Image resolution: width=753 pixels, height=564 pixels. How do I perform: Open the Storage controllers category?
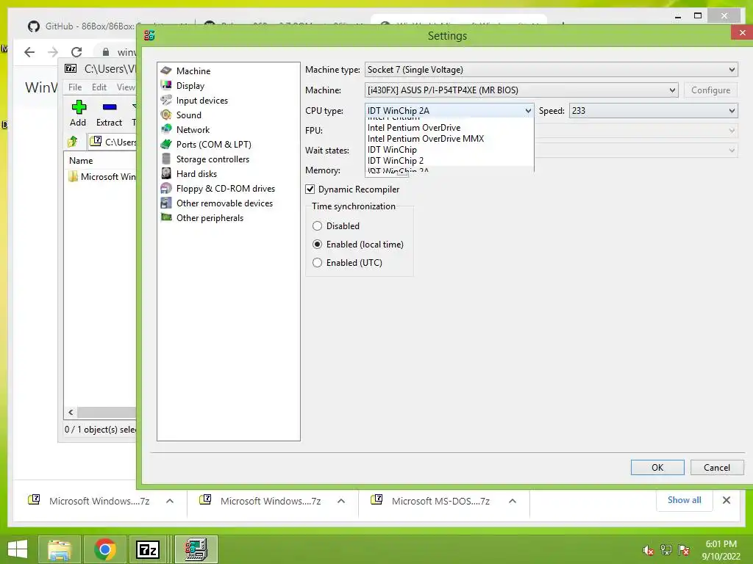[x=213, y=159]
